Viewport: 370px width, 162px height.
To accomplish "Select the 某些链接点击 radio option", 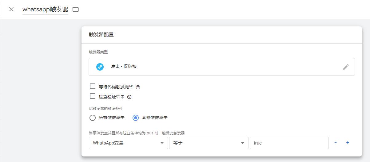I will (136, 118).
